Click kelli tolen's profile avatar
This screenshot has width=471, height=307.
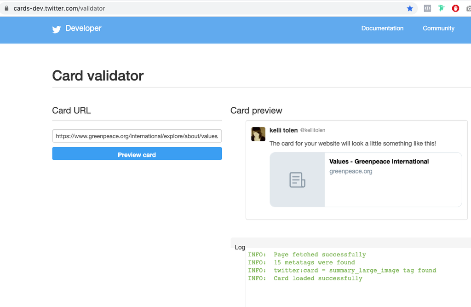(x=258, y=134)
